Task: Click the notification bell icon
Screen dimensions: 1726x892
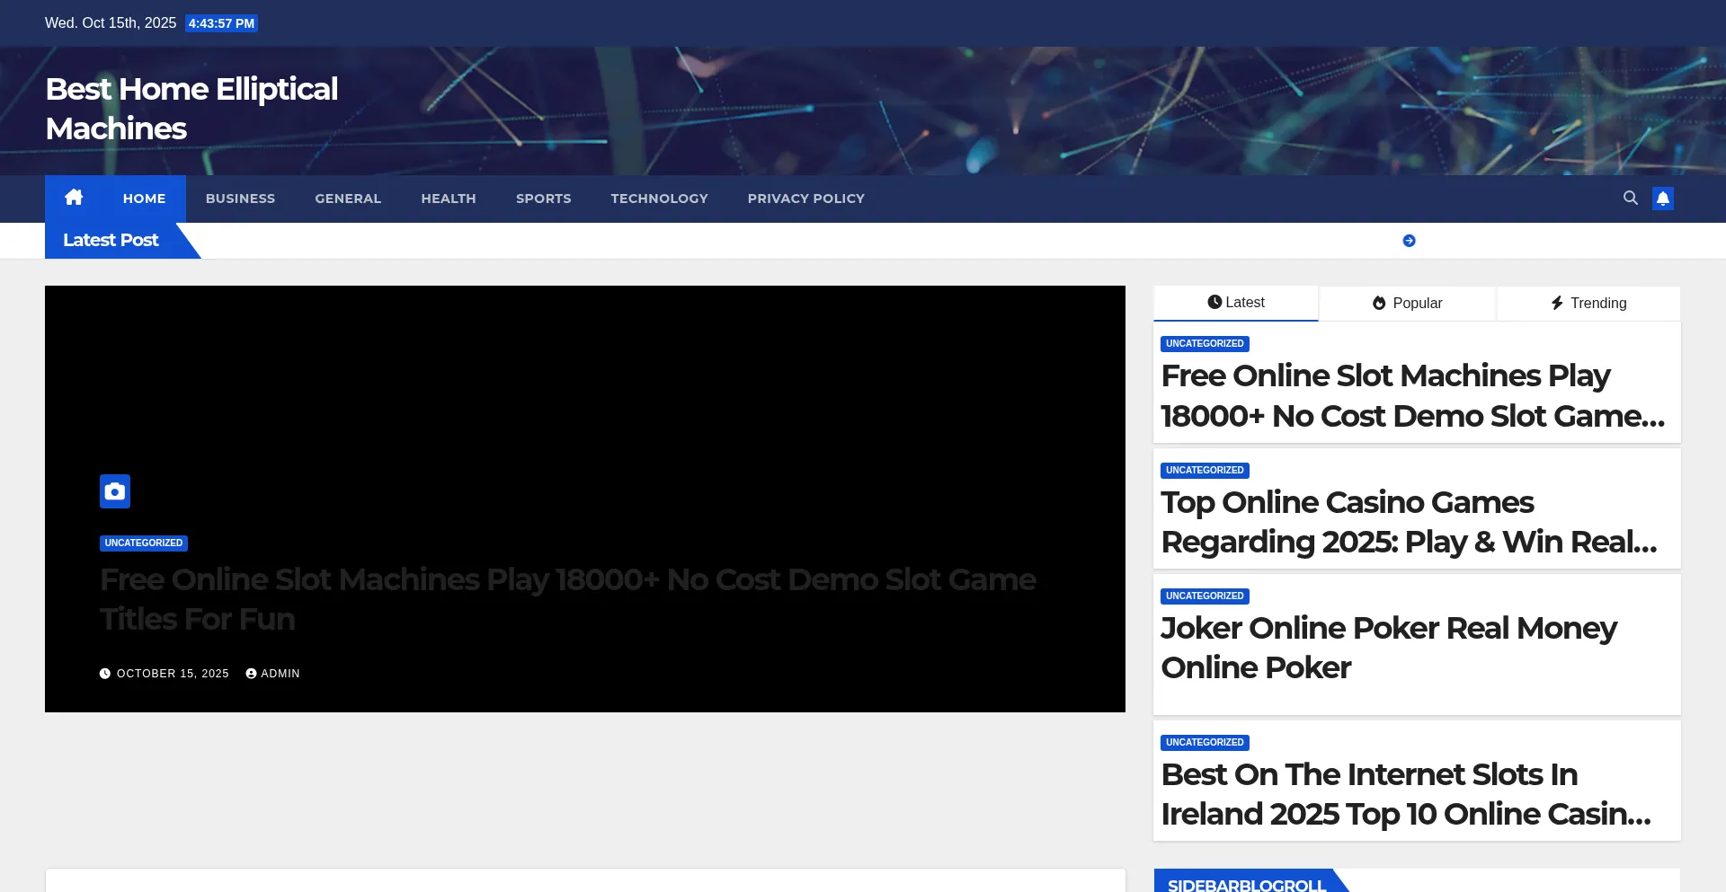Action: tap(1662, 199)
